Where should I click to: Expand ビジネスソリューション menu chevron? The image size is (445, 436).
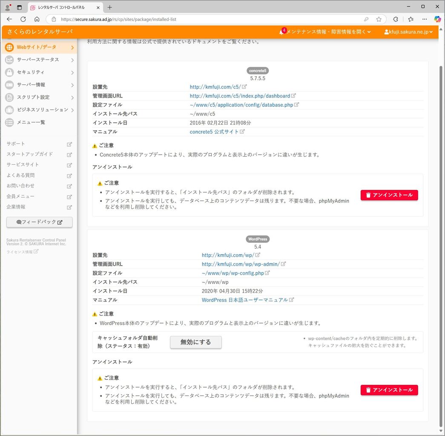click(72, 110)
